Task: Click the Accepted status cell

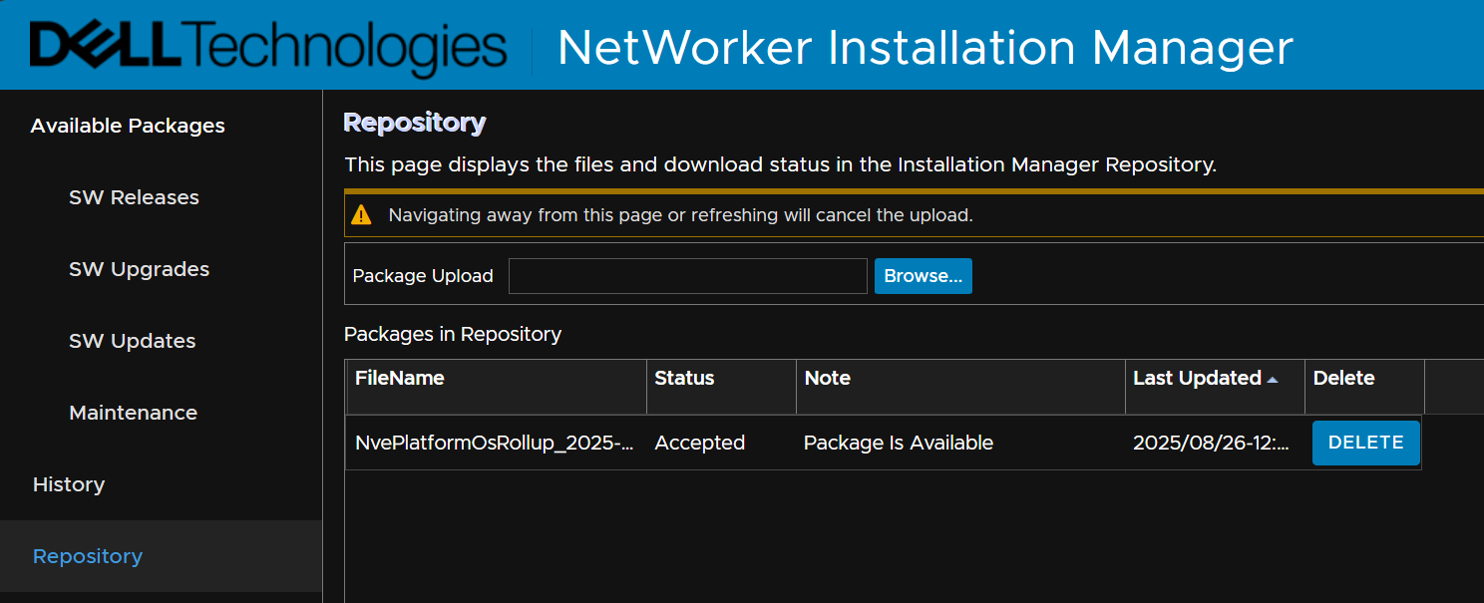Action: coord(699,443)
